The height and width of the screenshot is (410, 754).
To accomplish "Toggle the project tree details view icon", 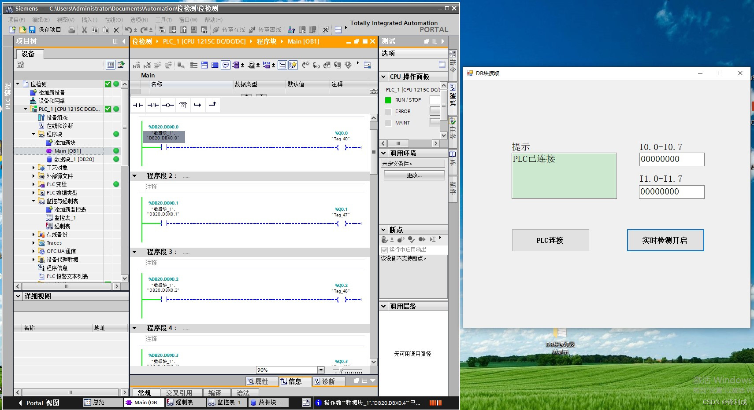I will tap(111, 65).
